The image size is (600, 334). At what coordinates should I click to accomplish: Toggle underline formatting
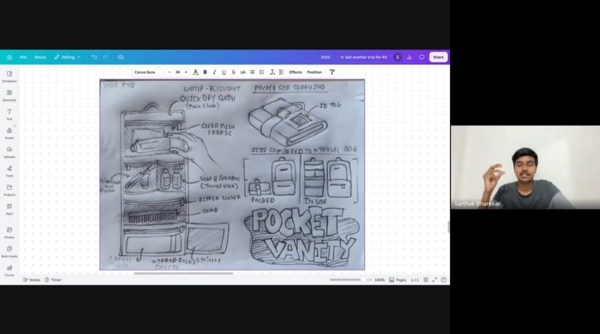click(224, 72)
